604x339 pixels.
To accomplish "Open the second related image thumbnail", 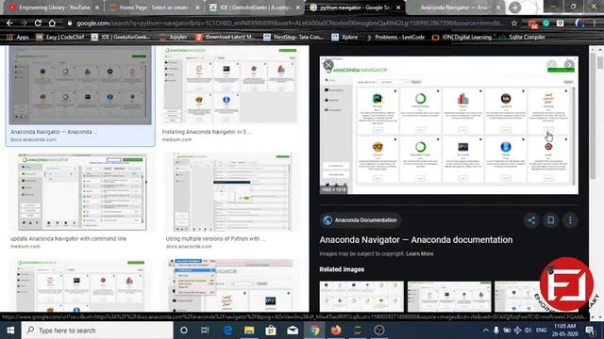I will point(449,296).
